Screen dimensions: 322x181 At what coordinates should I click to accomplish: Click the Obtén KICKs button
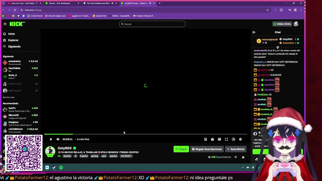point(282,24)
